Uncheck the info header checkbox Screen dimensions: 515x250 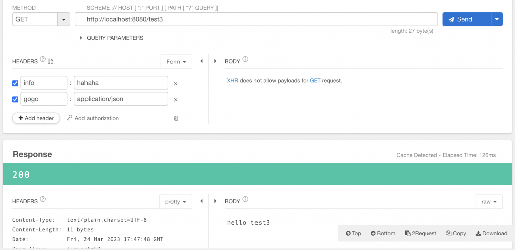point(15,83)
